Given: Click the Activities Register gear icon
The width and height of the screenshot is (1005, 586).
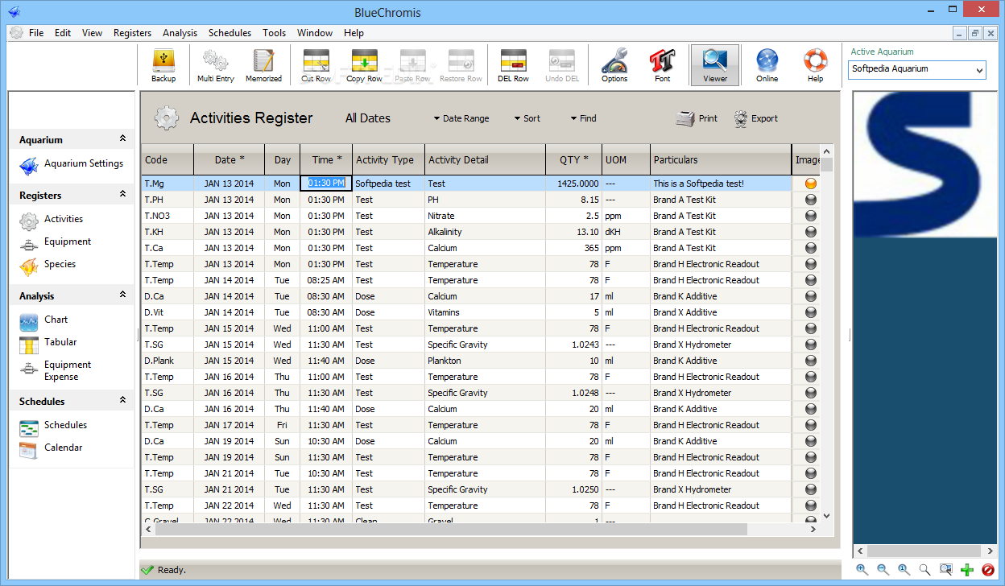Looking at the screenshot, I should [167, 118].
